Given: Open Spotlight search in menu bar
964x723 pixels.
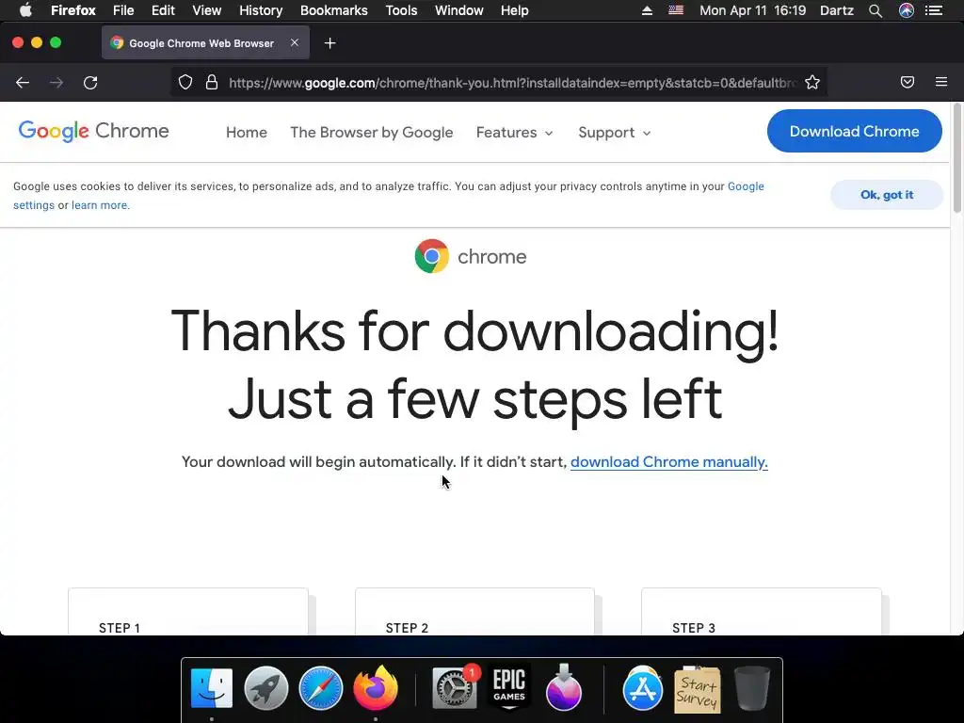Looking at the screenshot, I should [876, 10].
